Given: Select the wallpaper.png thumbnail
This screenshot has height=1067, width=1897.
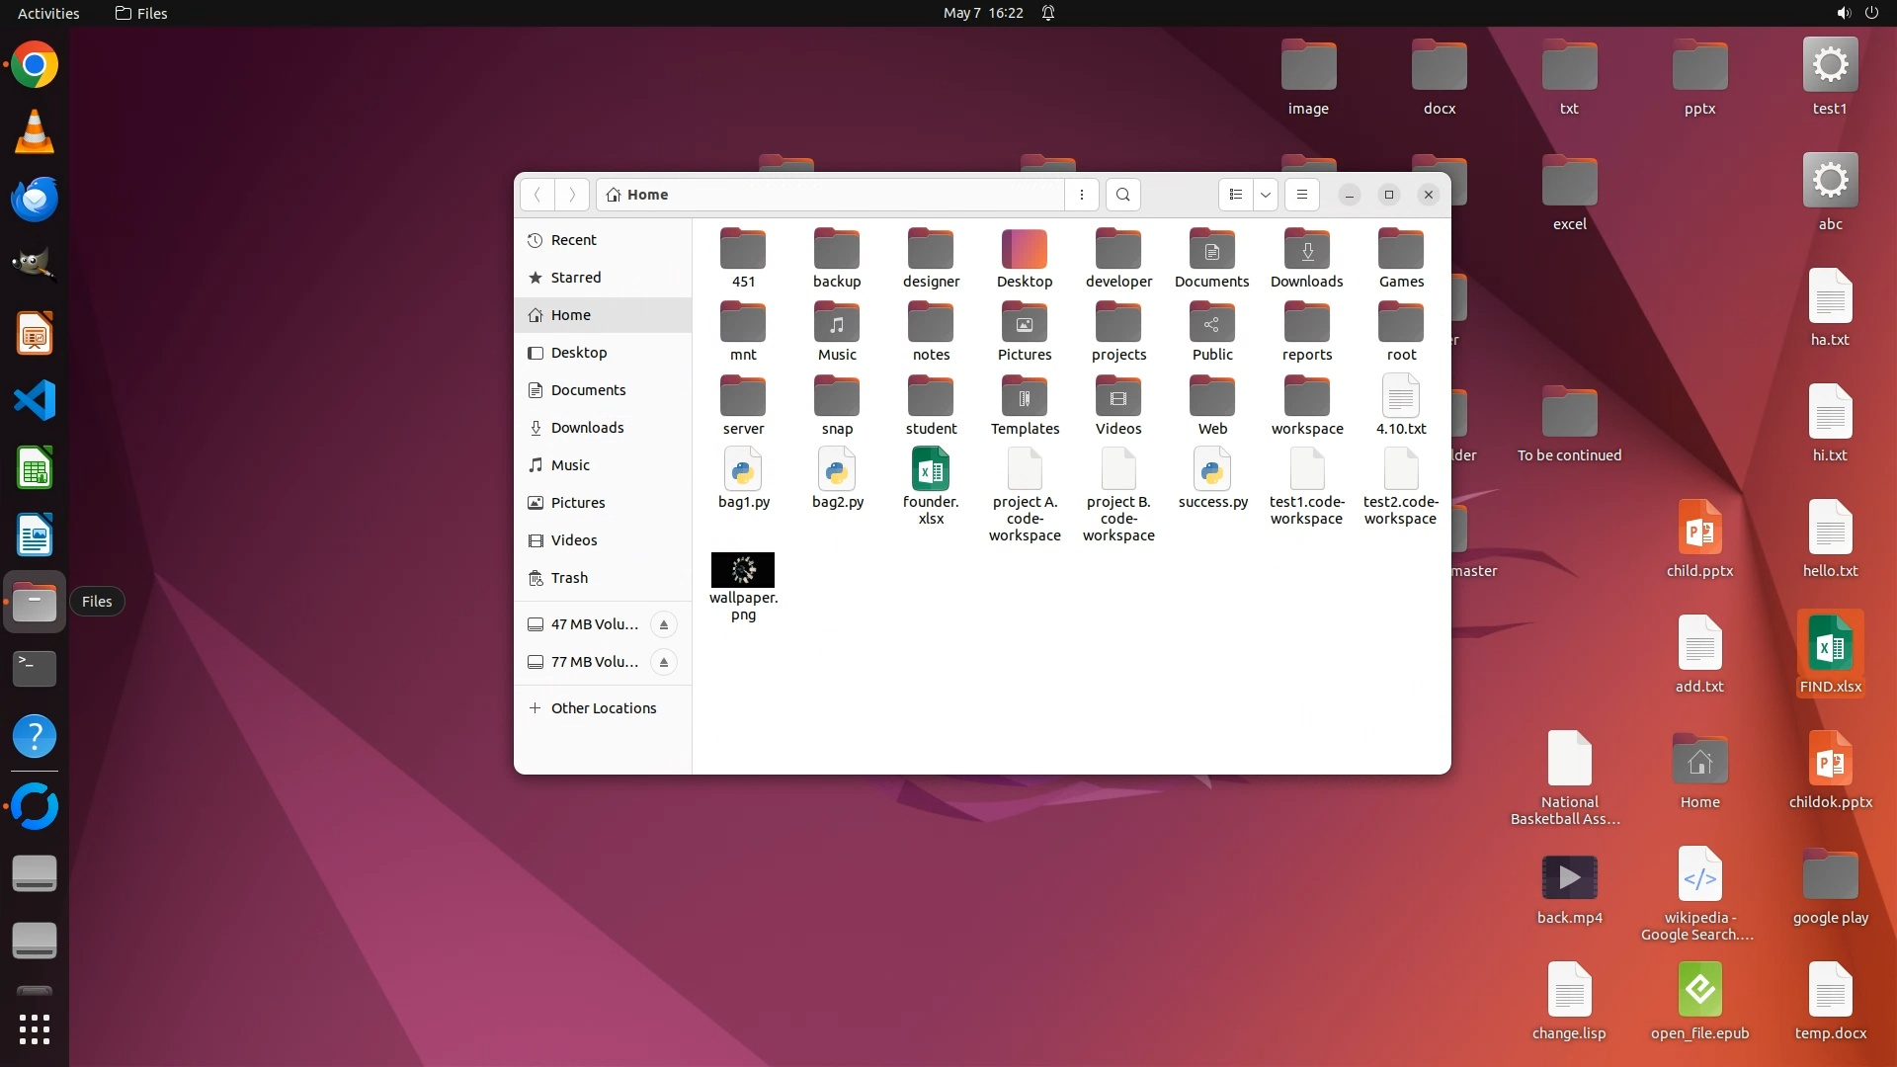Looking at the screenshot, I should tap(743, 570).
